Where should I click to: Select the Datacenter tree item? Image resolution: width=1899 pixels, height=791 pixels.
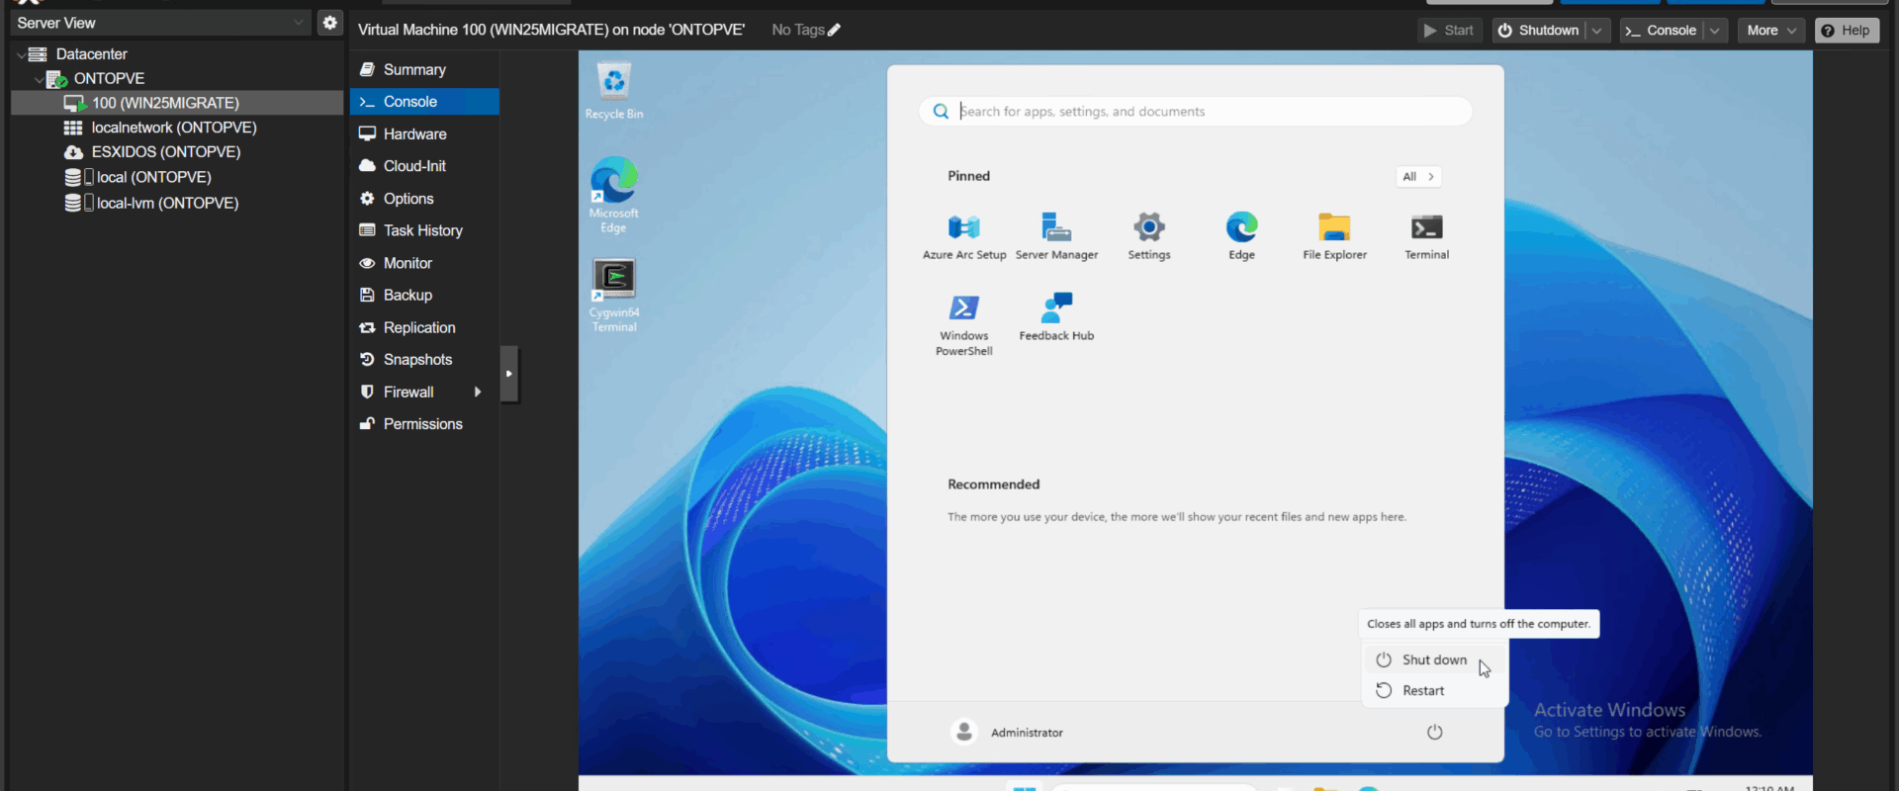177,54
